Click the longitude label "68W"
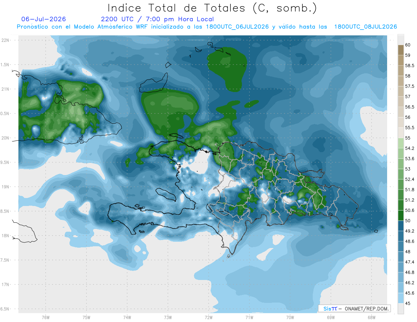 [371, 317]
